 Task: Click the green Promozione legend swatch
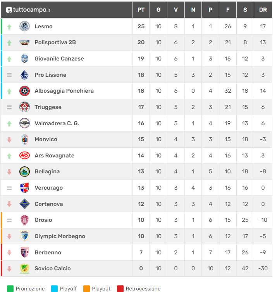(10, 289)
